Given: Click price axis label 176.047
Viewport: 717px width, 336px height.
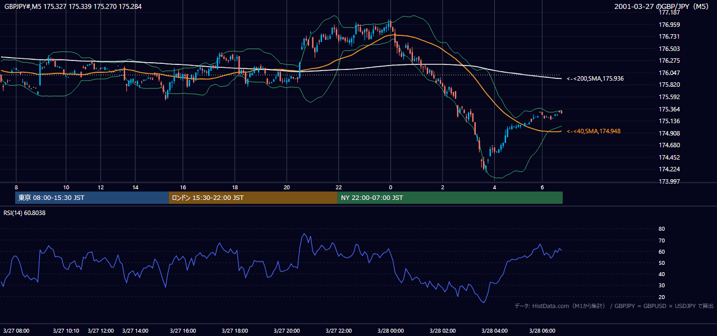Looking at the screenshot, I should (669, 73).
